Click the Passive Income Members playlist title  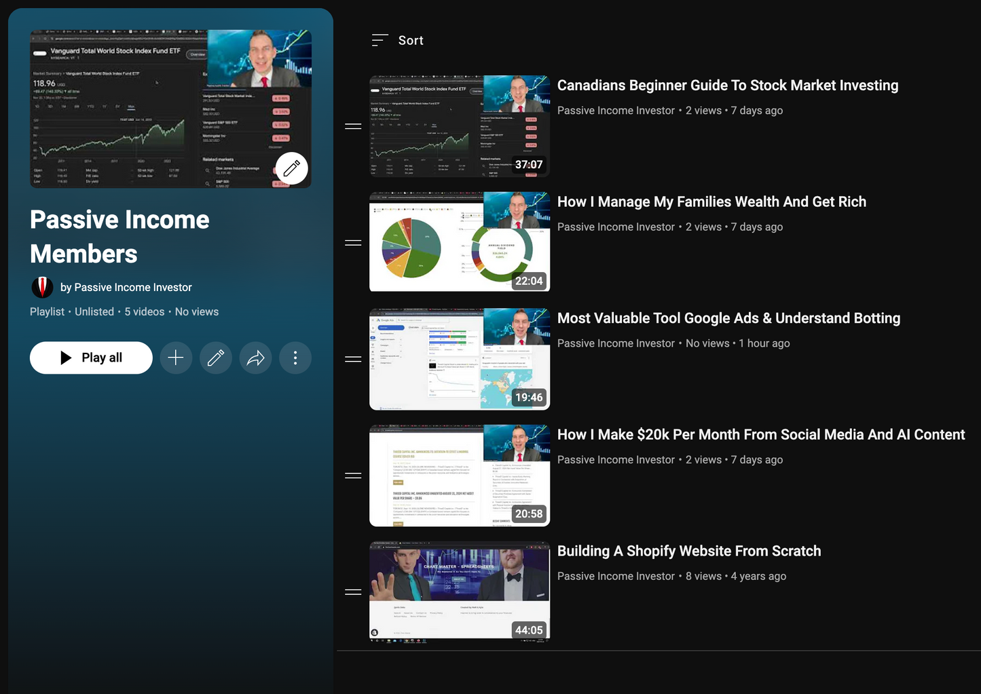(x=119, y=237)
